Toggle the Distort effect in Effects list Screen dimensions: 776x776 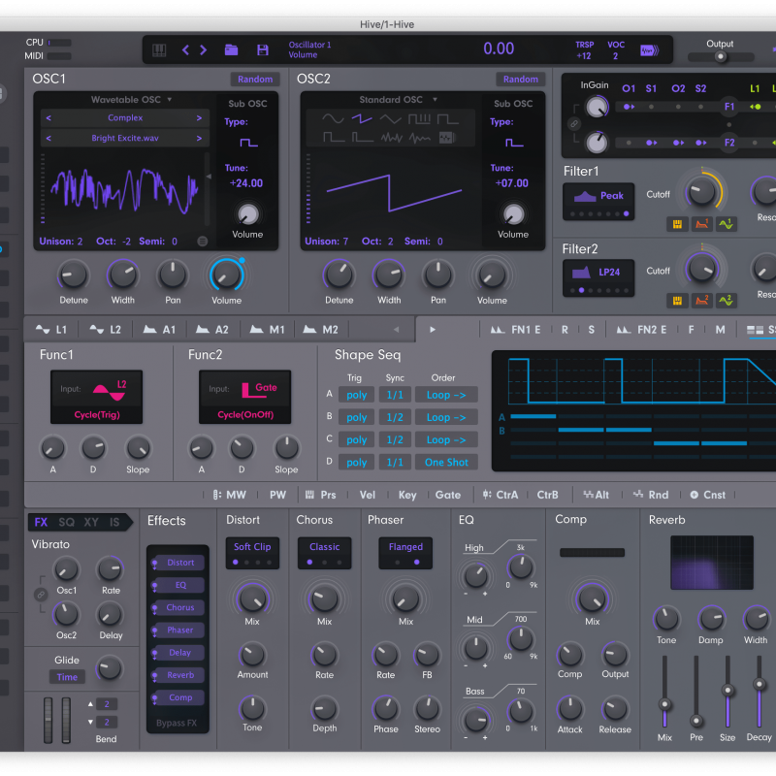tap(178, 563)
